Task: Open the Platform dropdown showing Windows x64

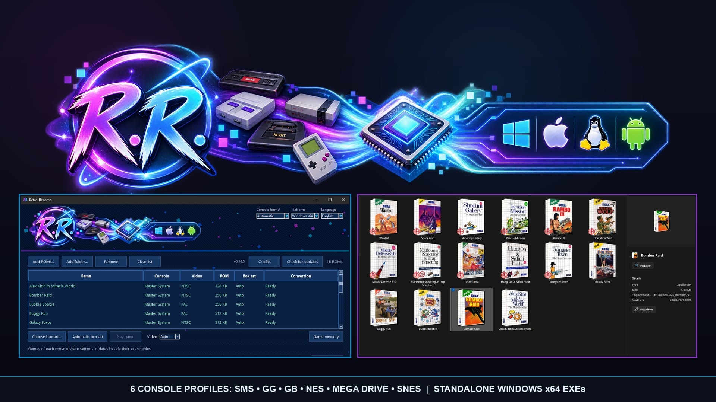Action: (x=305, y=216)
